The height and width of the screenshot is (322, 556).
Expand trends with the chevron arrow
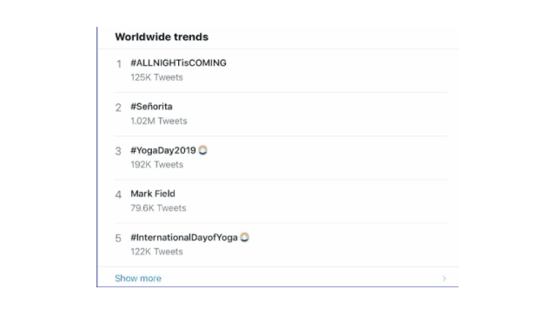444,279
